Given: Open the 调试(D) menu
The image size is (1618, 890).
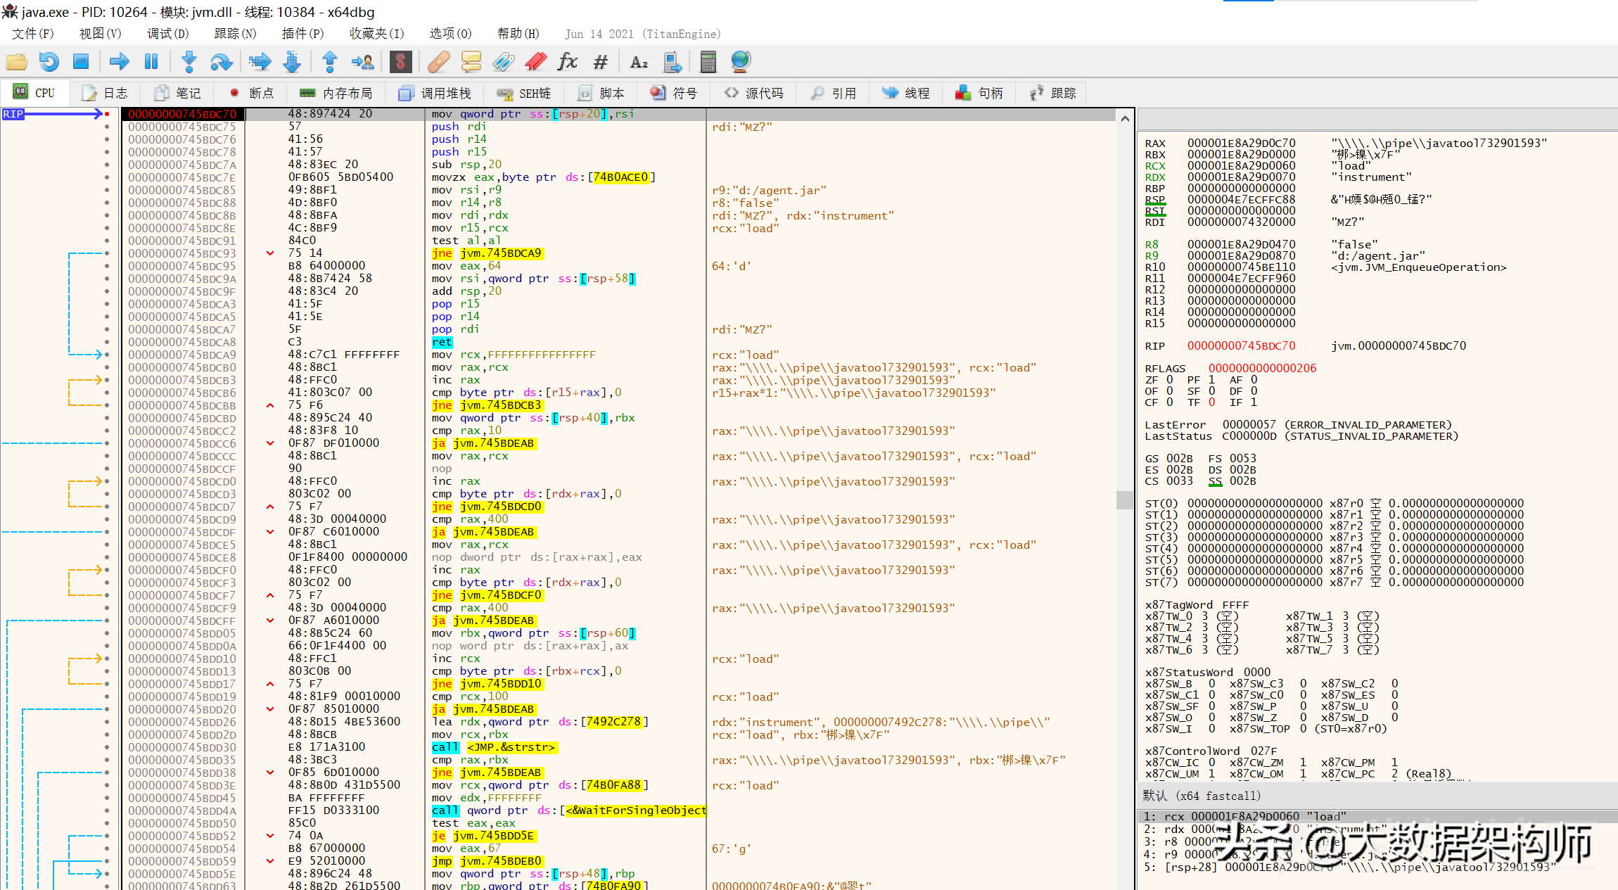Looking at the screenshot, I should coord(167,34).
